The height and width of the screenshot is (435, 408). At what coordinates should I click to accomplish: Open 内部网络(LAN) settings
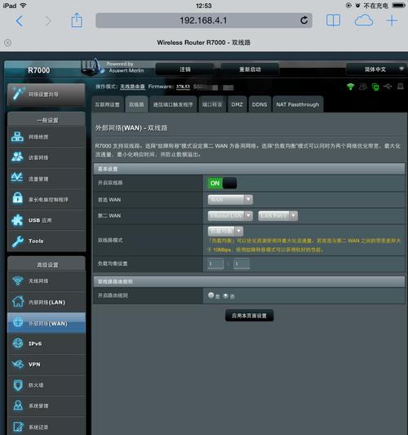coord(47,302)
